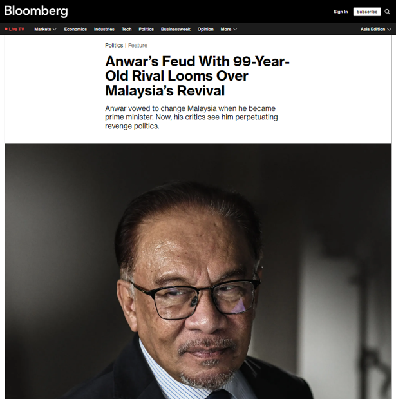Screen dimensions: 396x399
Task: Open Politics in the top navigation bar
Action: pos(146,29)
